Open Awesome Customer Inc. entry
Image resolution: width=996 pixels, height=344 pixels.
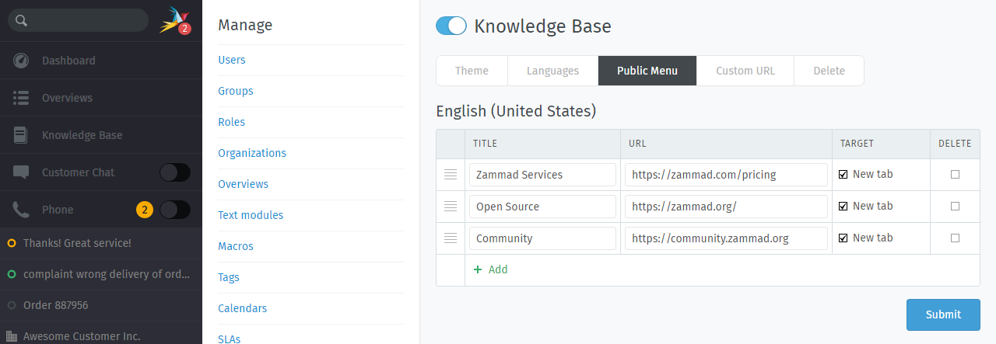101,333
